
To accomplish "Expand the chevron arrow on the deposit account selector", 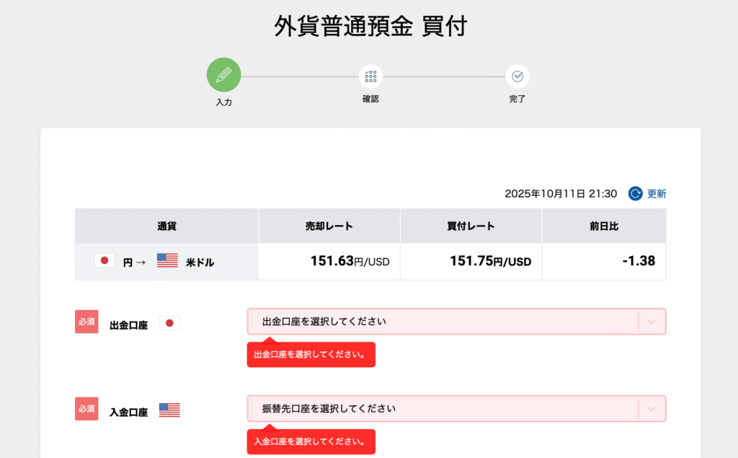I will 652,409.
